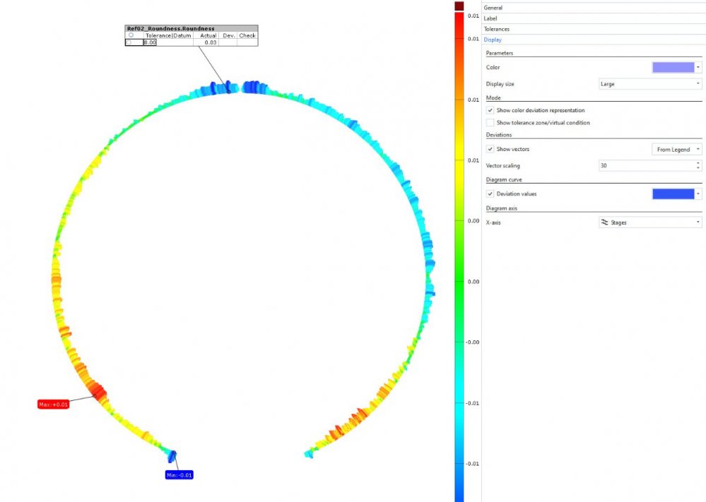Click the blue Deviation values curve swatch

tap(673, 193)
